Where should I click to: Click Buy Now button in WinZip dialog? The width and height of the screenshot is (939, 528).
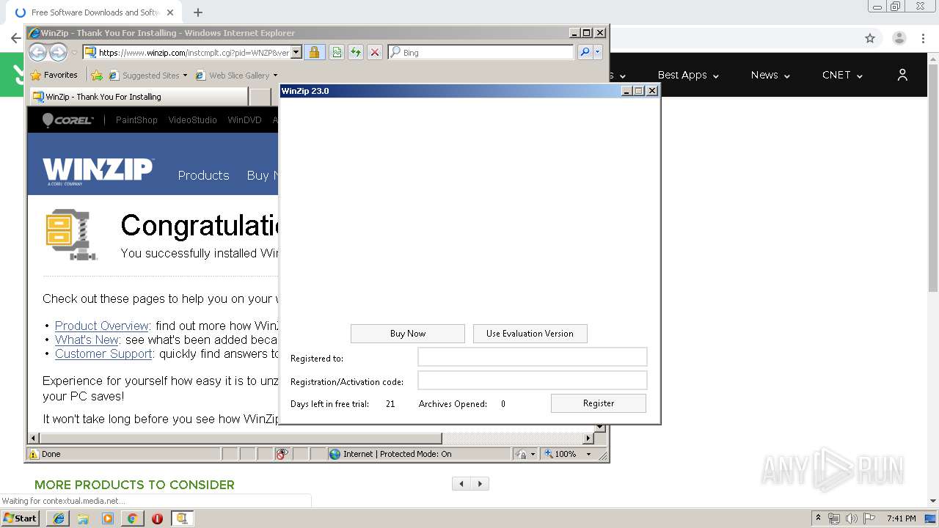408,334
